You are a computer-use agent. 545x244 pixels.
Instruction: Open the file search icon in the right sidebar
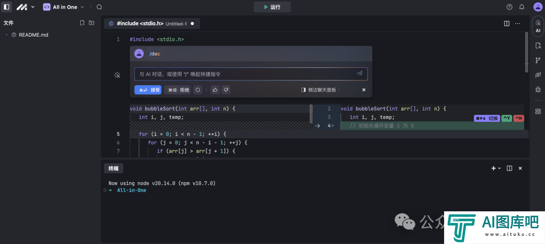point(538,45)
